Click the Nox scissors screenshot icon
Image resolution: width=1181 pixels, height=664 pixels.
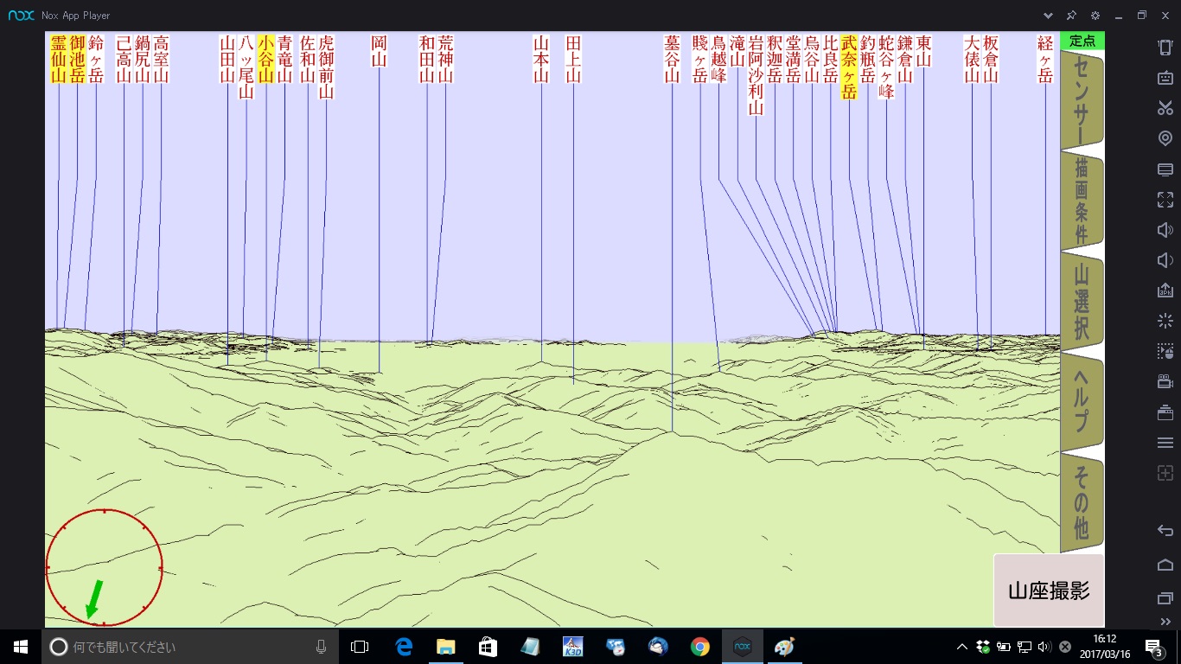click(1165, 108)
